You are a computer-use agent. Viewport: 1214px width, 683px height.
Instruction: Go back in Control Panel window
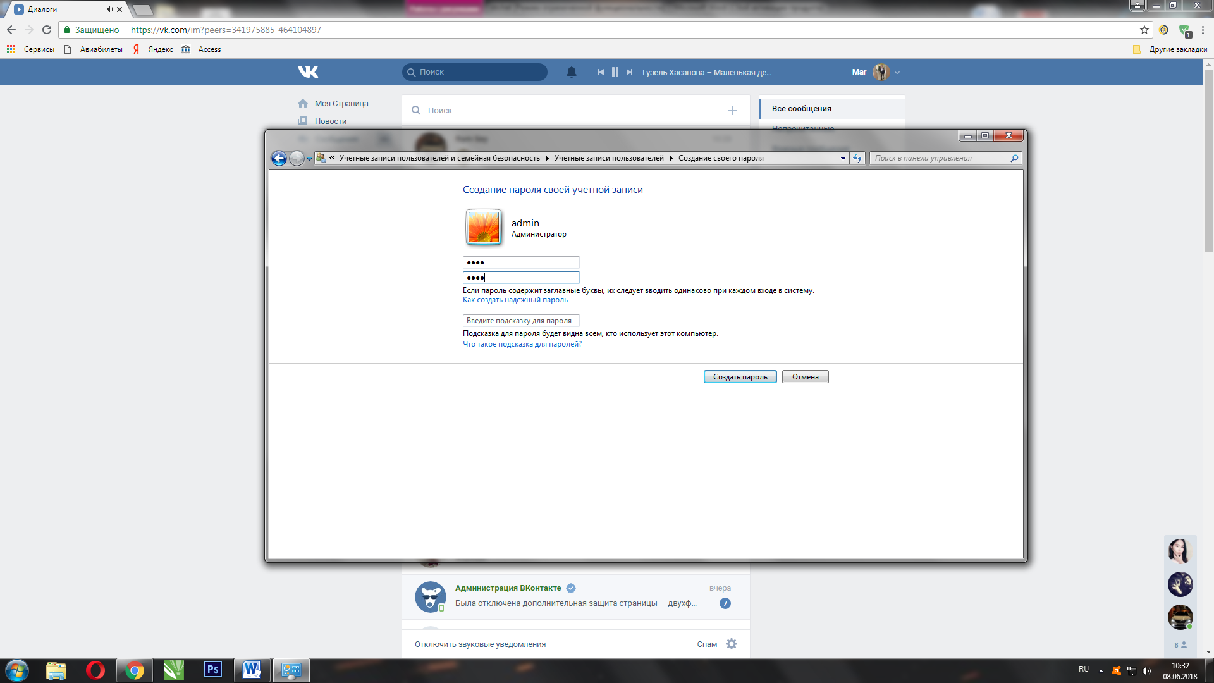point(279,158)
